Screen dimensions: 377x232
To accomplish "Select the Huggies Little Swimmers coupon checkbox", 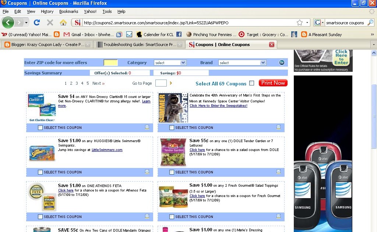I will click(40, 172).
